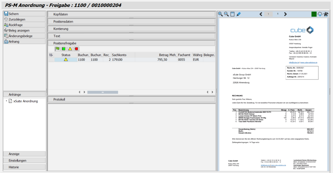Viewport: 333px width, 173px height.
Task: Set position status to green square
Action: pyautogui.click(x=64, y=49)
